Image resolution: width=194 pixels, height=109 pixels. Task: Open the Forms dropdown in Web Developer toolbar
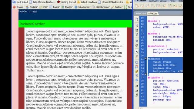coord(55,7)
